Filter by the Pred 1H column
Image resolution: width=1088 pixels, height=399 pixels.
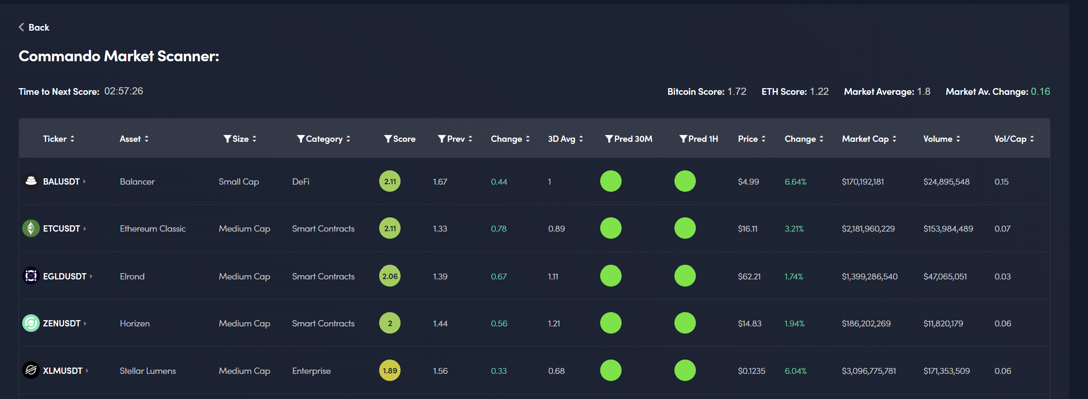pos(683,139)
